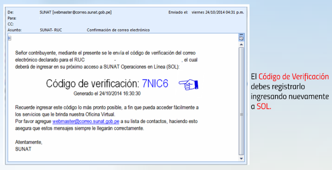Click the line starting Recuerde ingresar este código

click(x=107, y=108)
